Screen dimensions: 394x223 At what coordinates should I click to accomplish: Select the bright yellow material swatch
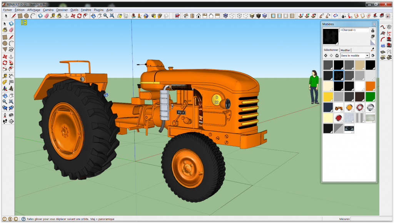tap(328, 97)
